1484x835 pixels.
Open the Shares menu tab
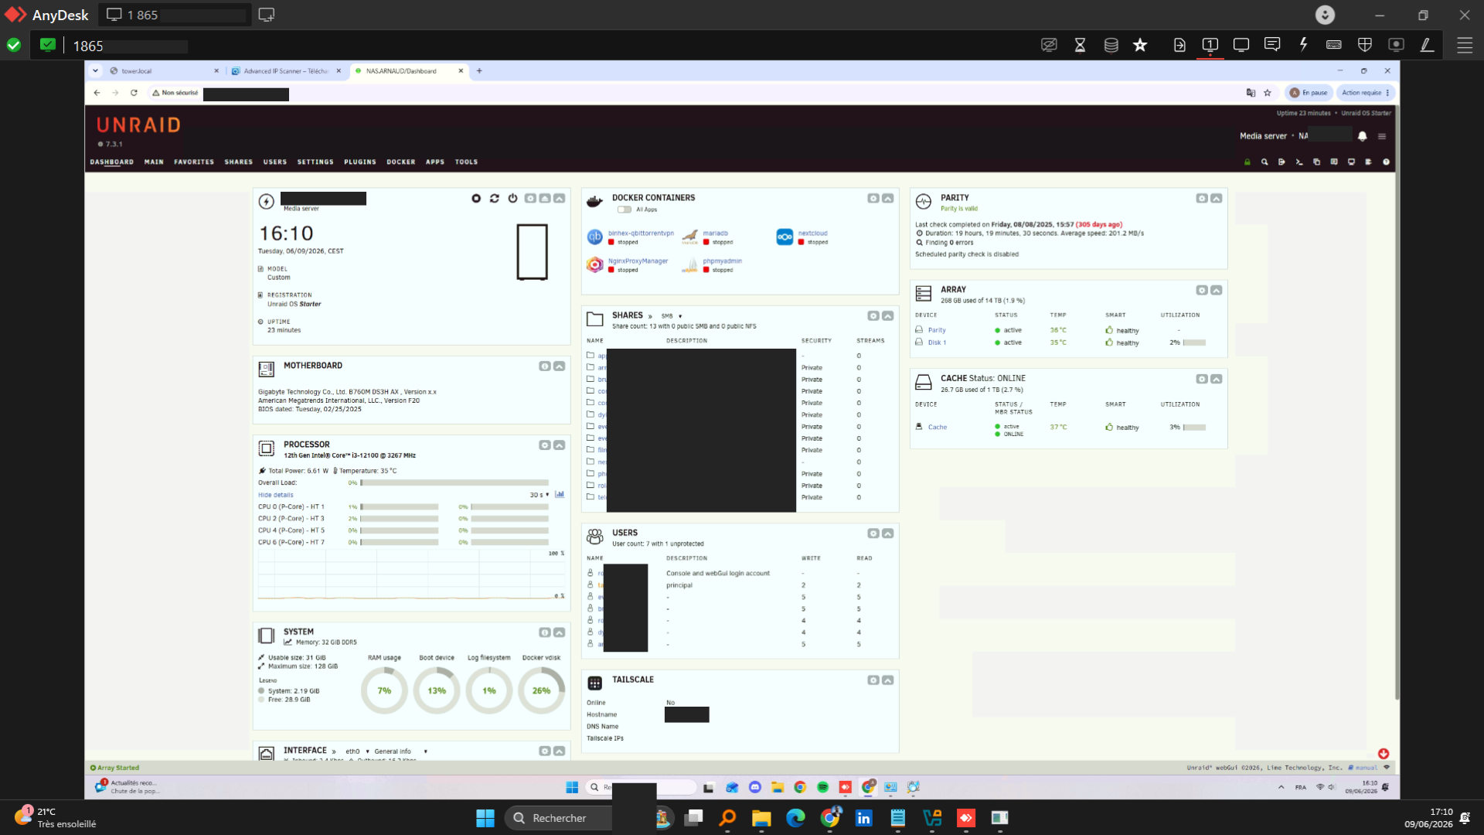point(239,162)
